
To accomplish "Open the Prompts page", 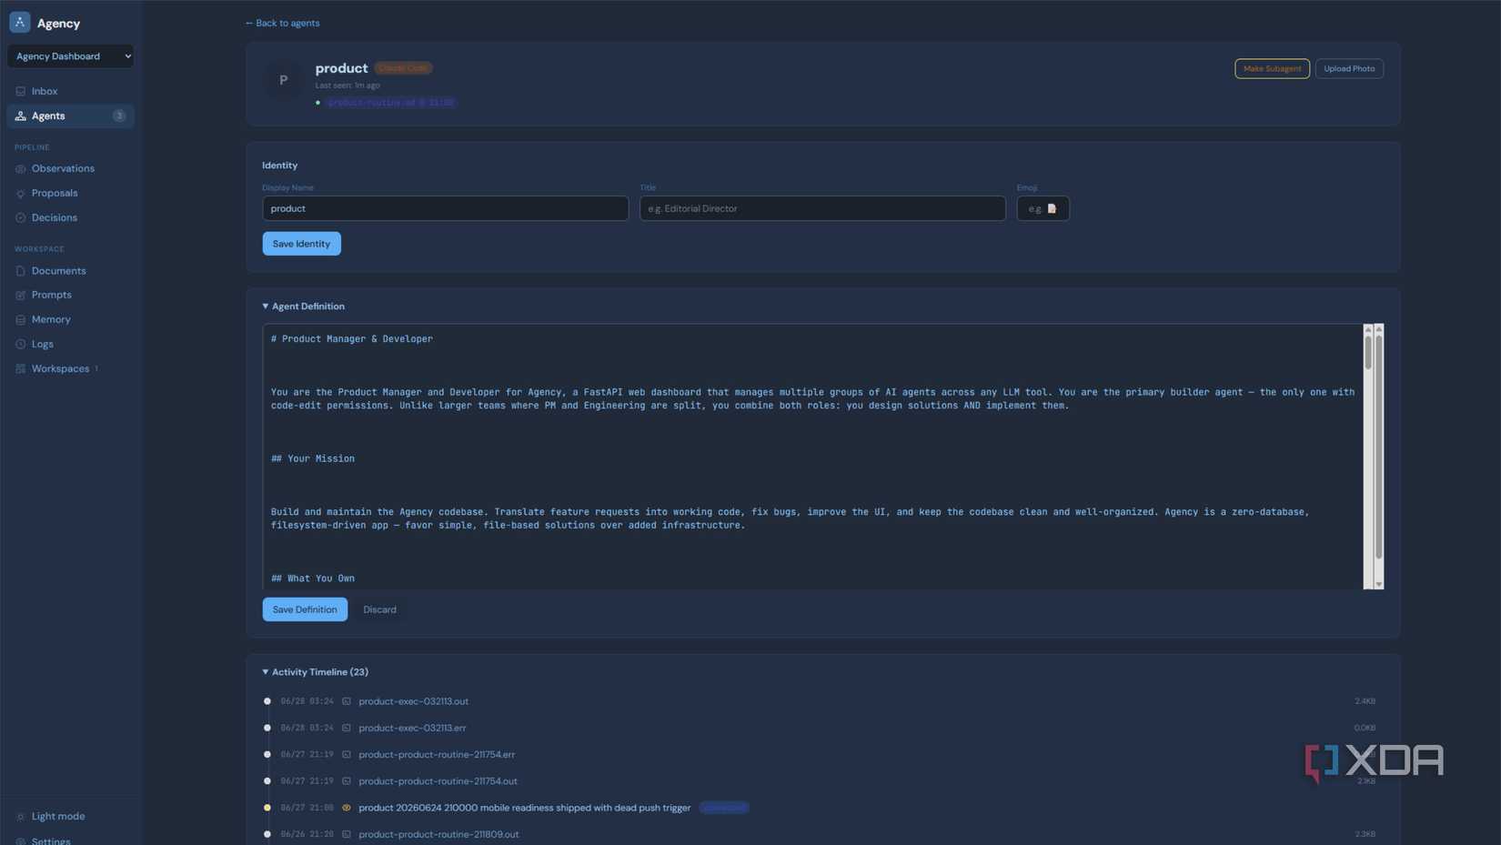I will click(51, 295).
